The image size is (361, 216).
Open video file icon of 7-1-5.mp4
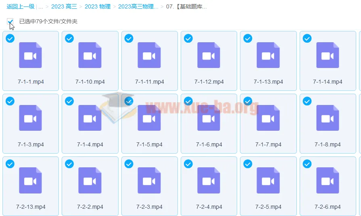pyautogui.click(x=149, y=118)
